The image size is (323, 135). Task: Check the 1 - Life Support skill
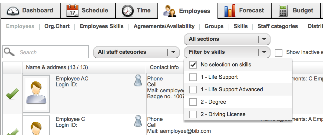(193, 77)
